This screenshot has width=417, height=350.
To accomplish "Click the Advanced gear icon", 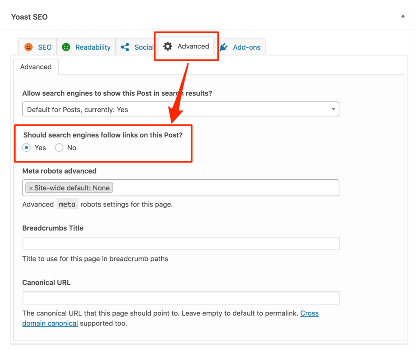I will 167,46.
